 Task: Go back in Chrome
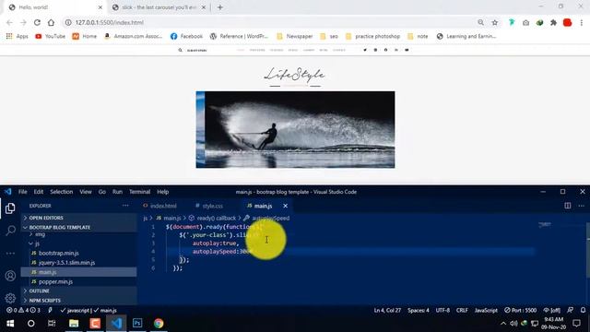click(9, 22)
